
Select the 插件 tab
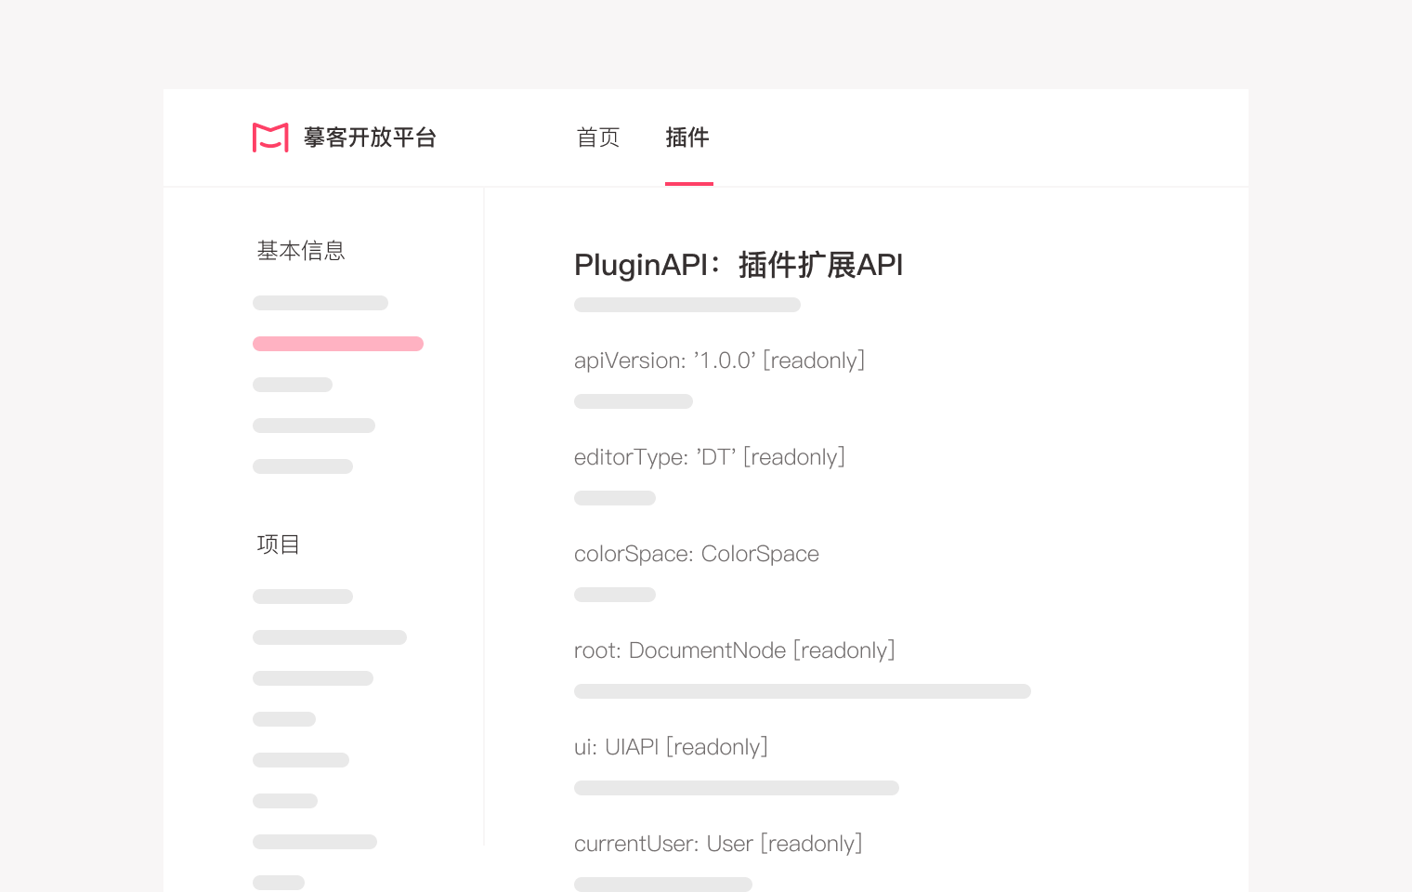click(x=687, y=138)
